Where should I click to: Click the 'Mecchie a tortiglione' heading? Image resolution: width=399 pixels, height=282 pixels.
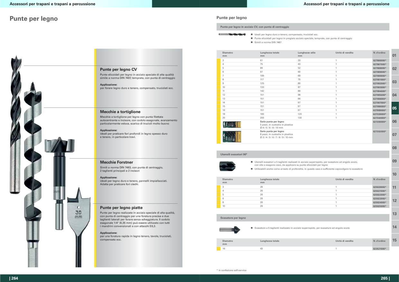(x=120, y=112)
